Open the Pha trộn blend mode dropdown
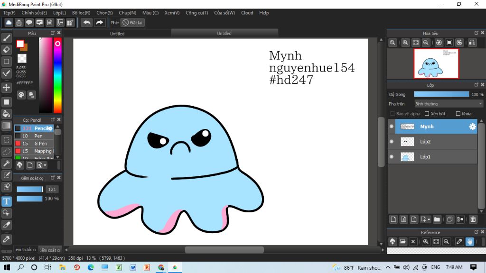This screenshot has width=486, height=273. point(449,104)
